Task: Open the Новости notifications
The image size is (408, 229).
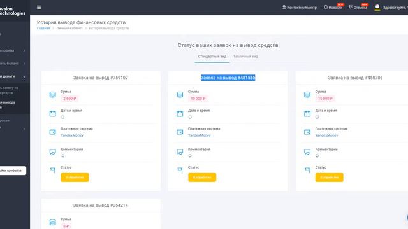Action: 333,7
